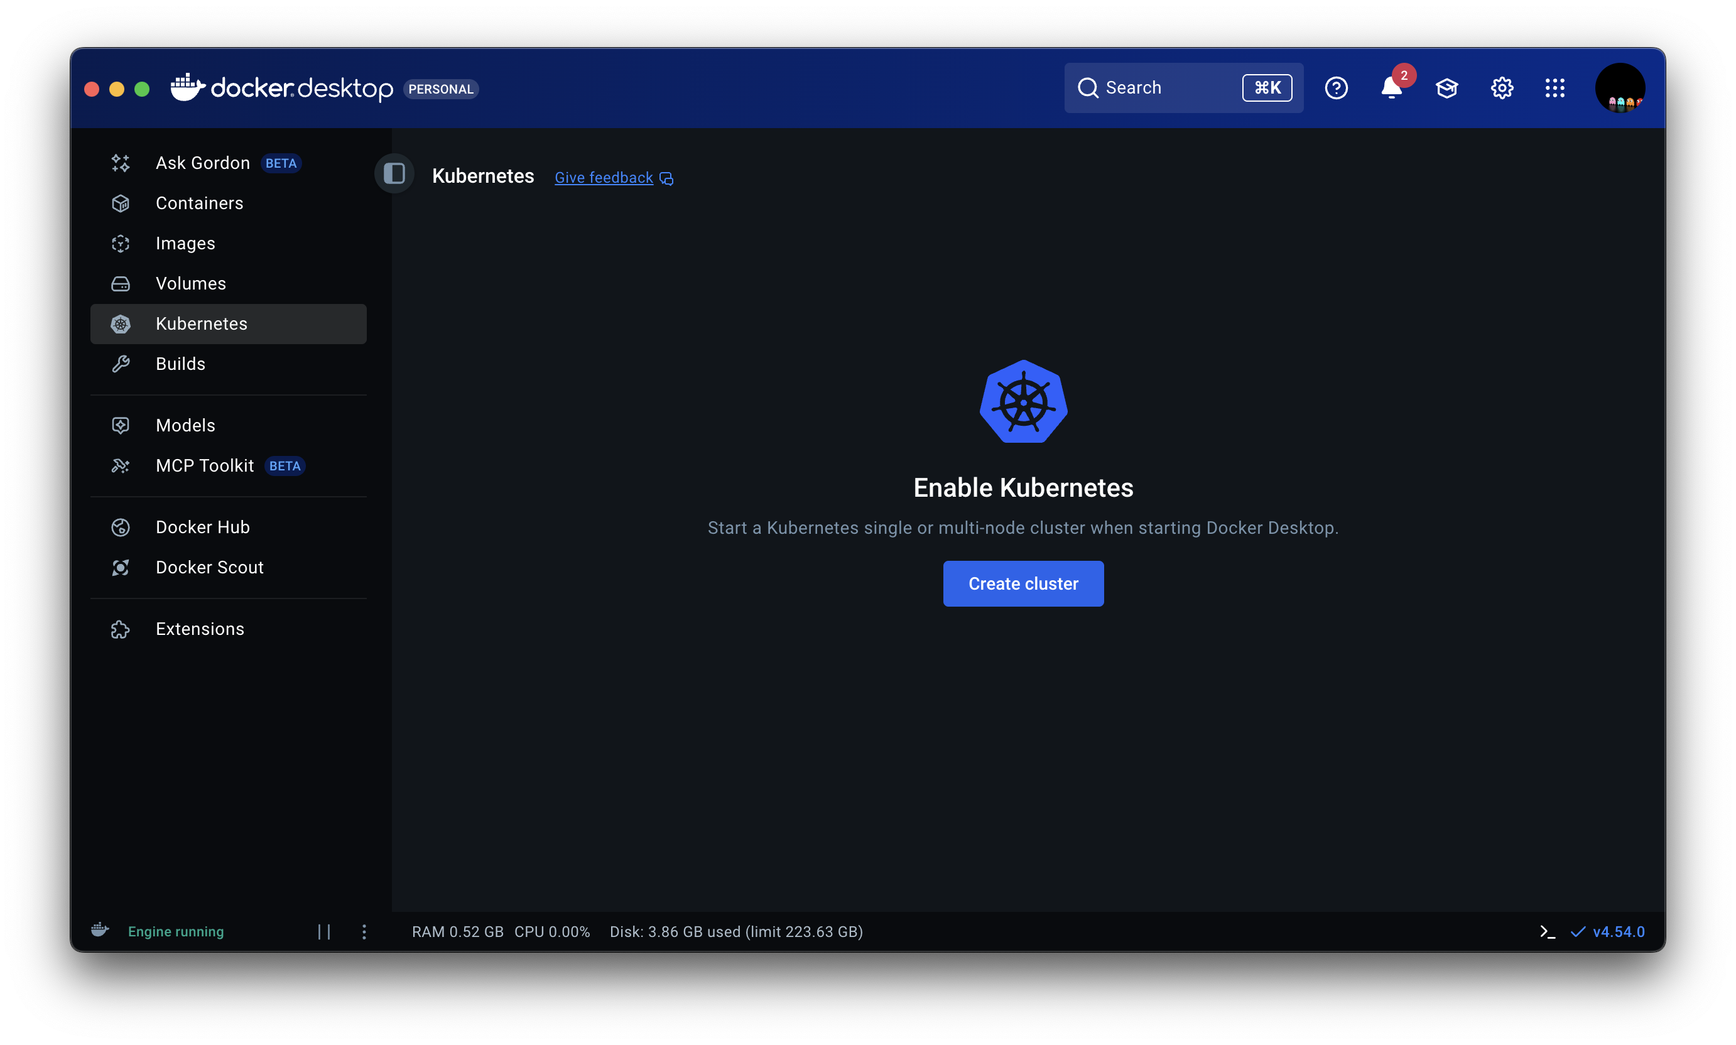
Task: Open the Learning center graduation cap icon
Action: [1446, 89]
